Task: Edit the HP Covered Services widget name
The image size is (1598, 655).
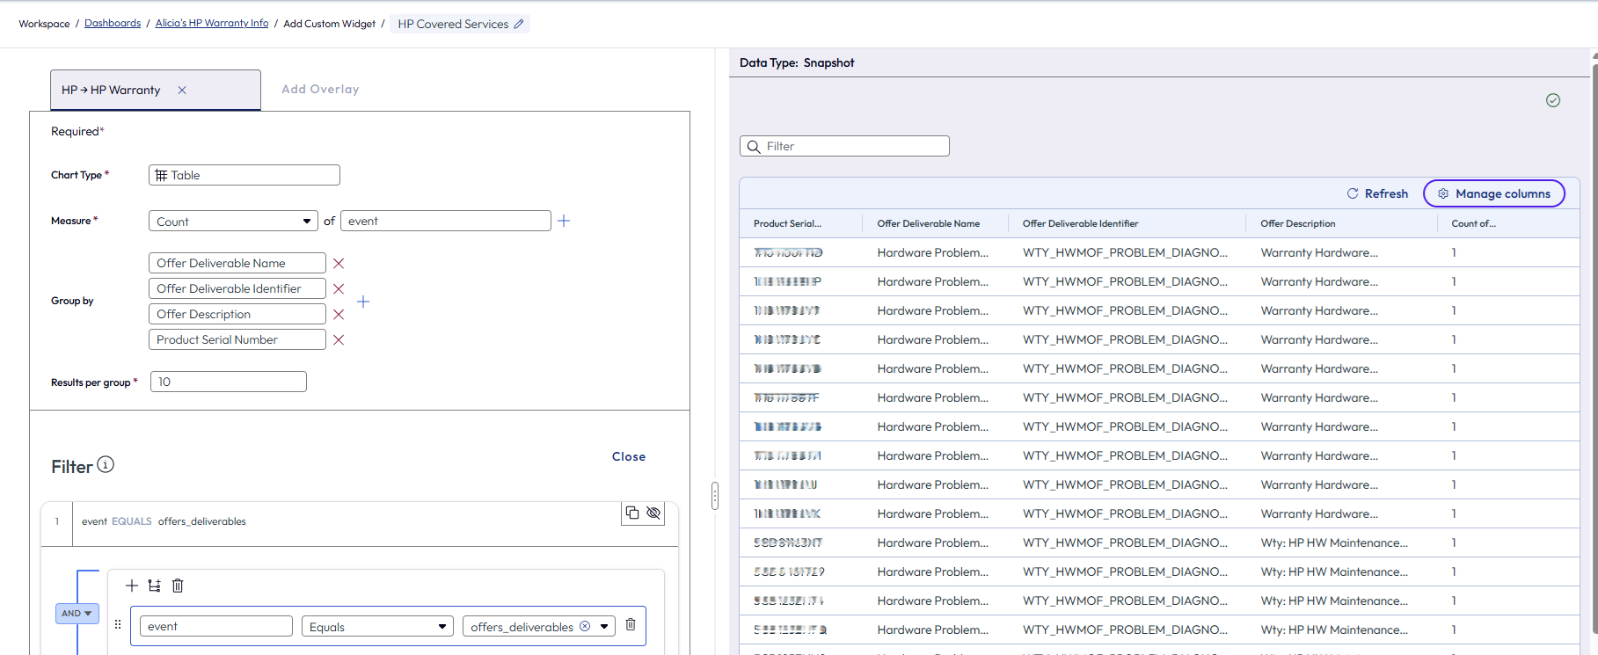Action: pos(519,24)
